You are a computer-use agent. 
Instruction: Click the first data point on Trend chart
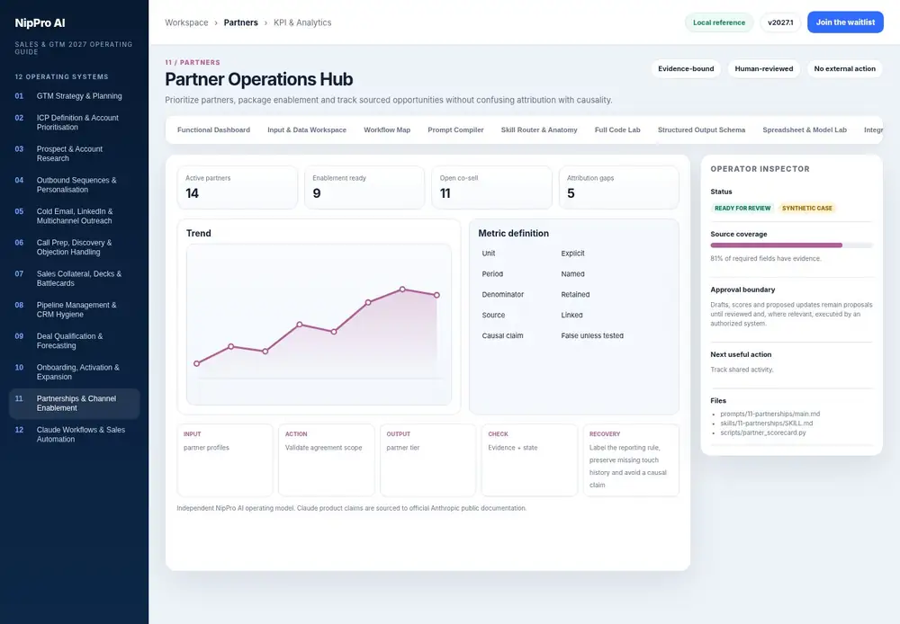[197, 363]
